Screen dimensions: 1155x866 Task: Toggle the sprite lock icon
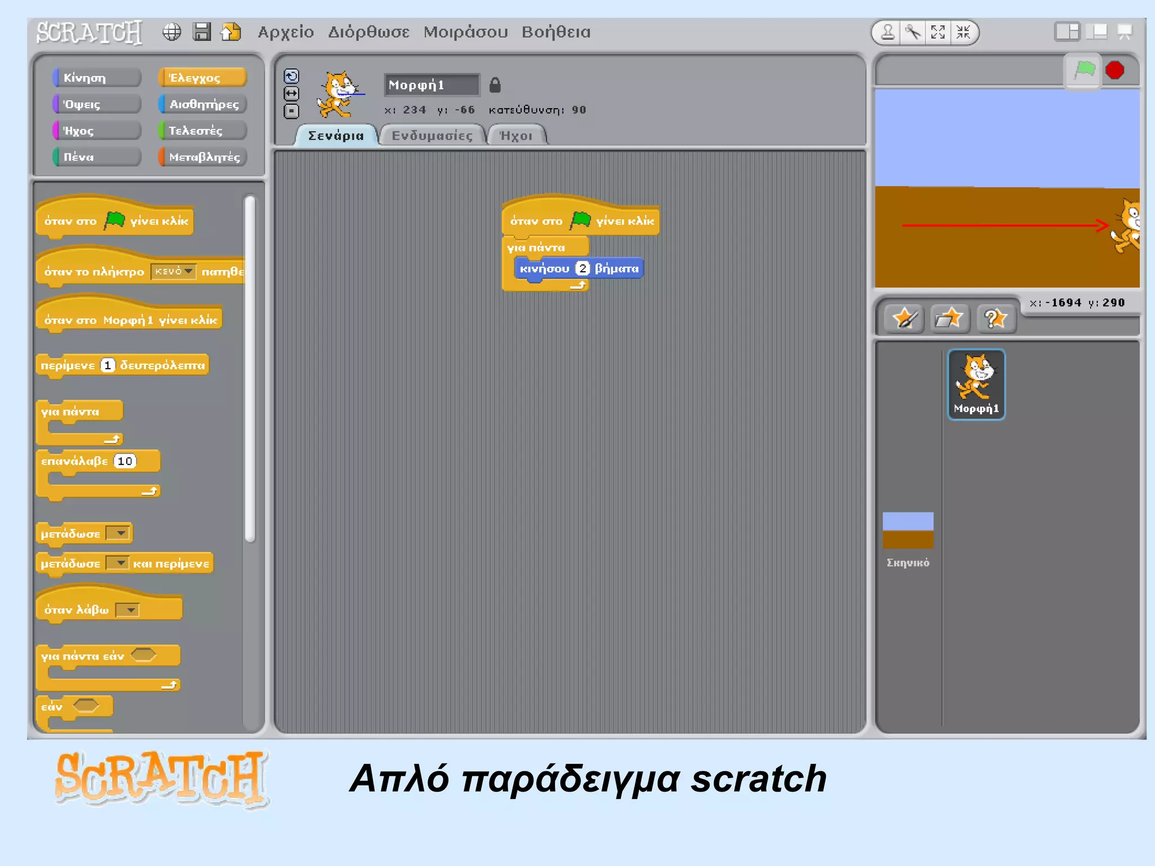click(495, 85)
